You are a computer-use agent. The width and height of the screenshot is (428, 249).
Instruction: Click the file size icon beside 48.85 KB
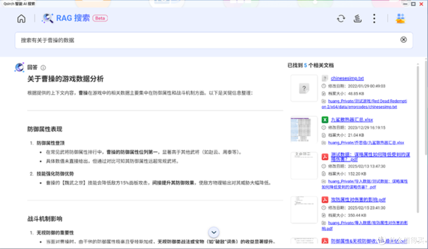pos(324,93)
